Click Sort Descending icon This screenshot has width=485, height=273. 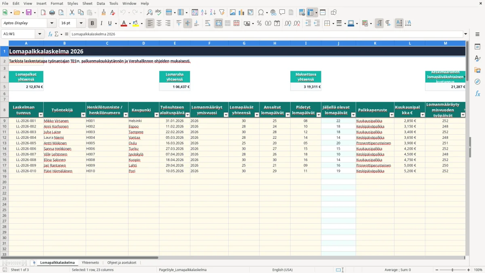213,13
